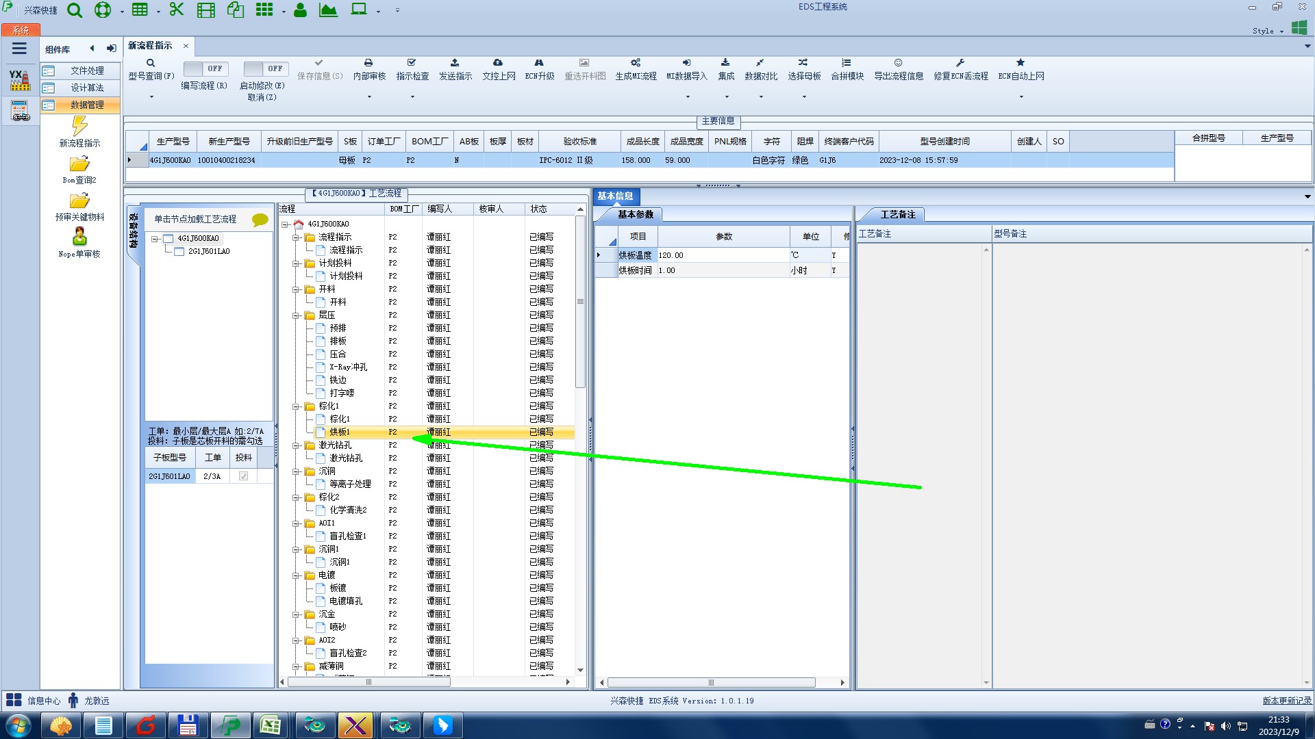1315x739 pixels.
Task: Open the 版本更新记录 link
Action: [1286, 701]
